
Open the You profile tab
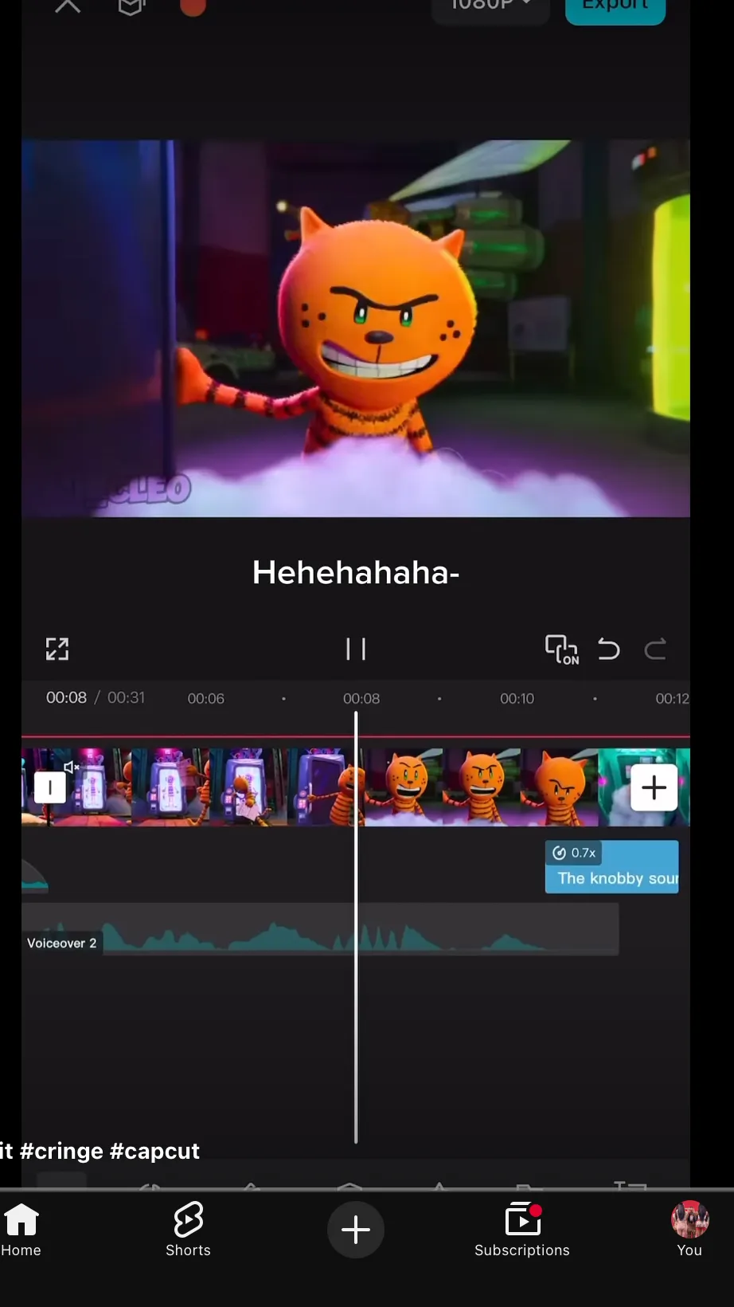point(689,1230)
